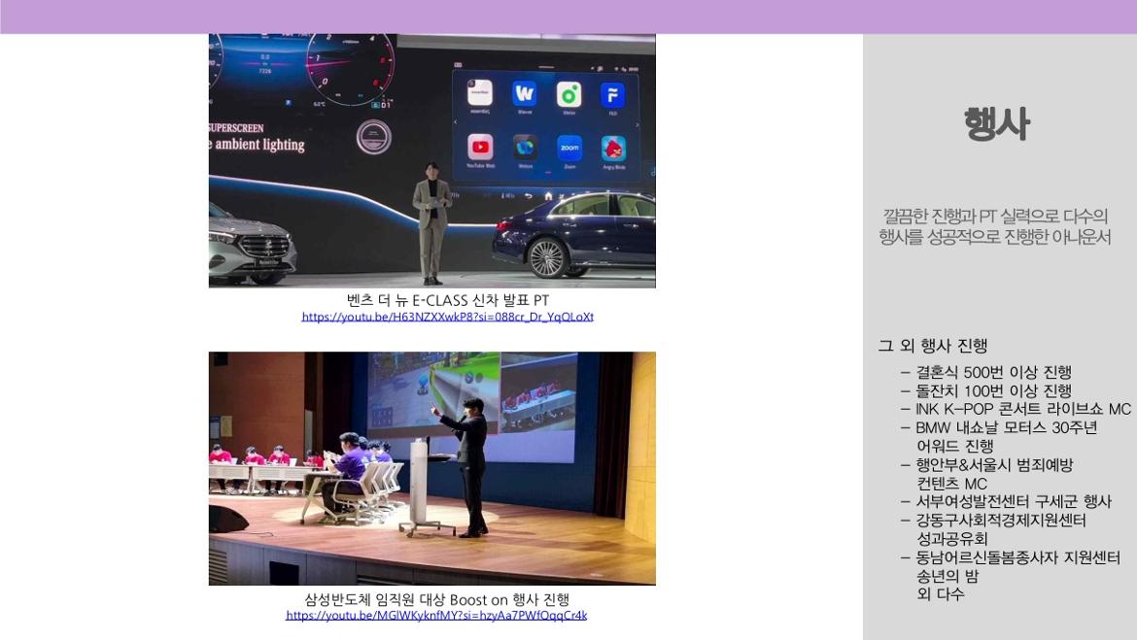Select '행사를 성공적으로 진행한 아나운서' text
Screen dimensions: 1137x640
(995, 237)
